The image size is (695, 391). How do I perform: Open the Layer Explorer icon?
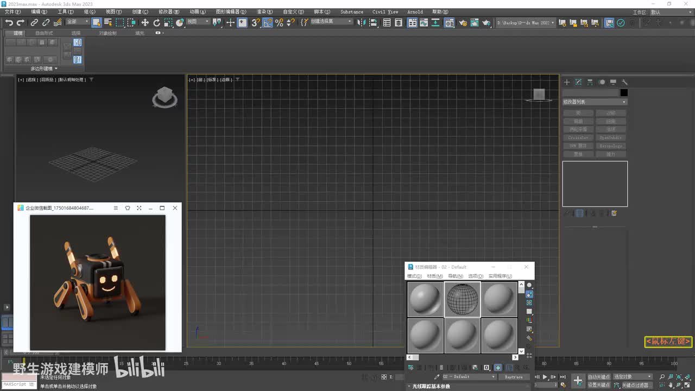click(x=399, y=22)
